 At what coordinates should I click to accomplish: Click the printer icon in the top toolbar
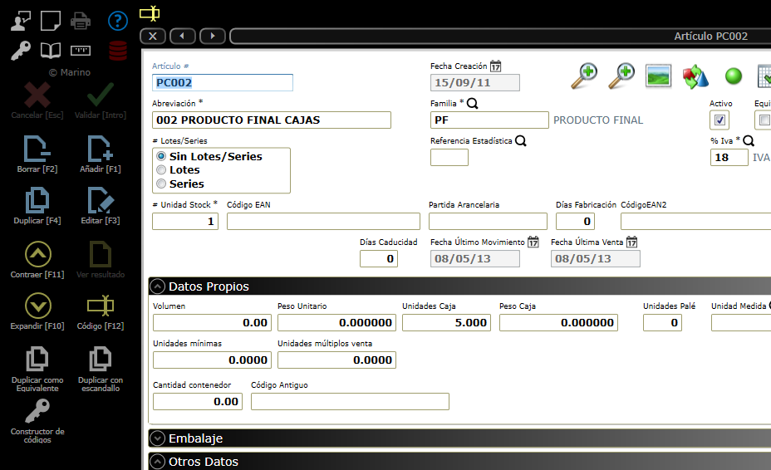click(x=81, y=21)
